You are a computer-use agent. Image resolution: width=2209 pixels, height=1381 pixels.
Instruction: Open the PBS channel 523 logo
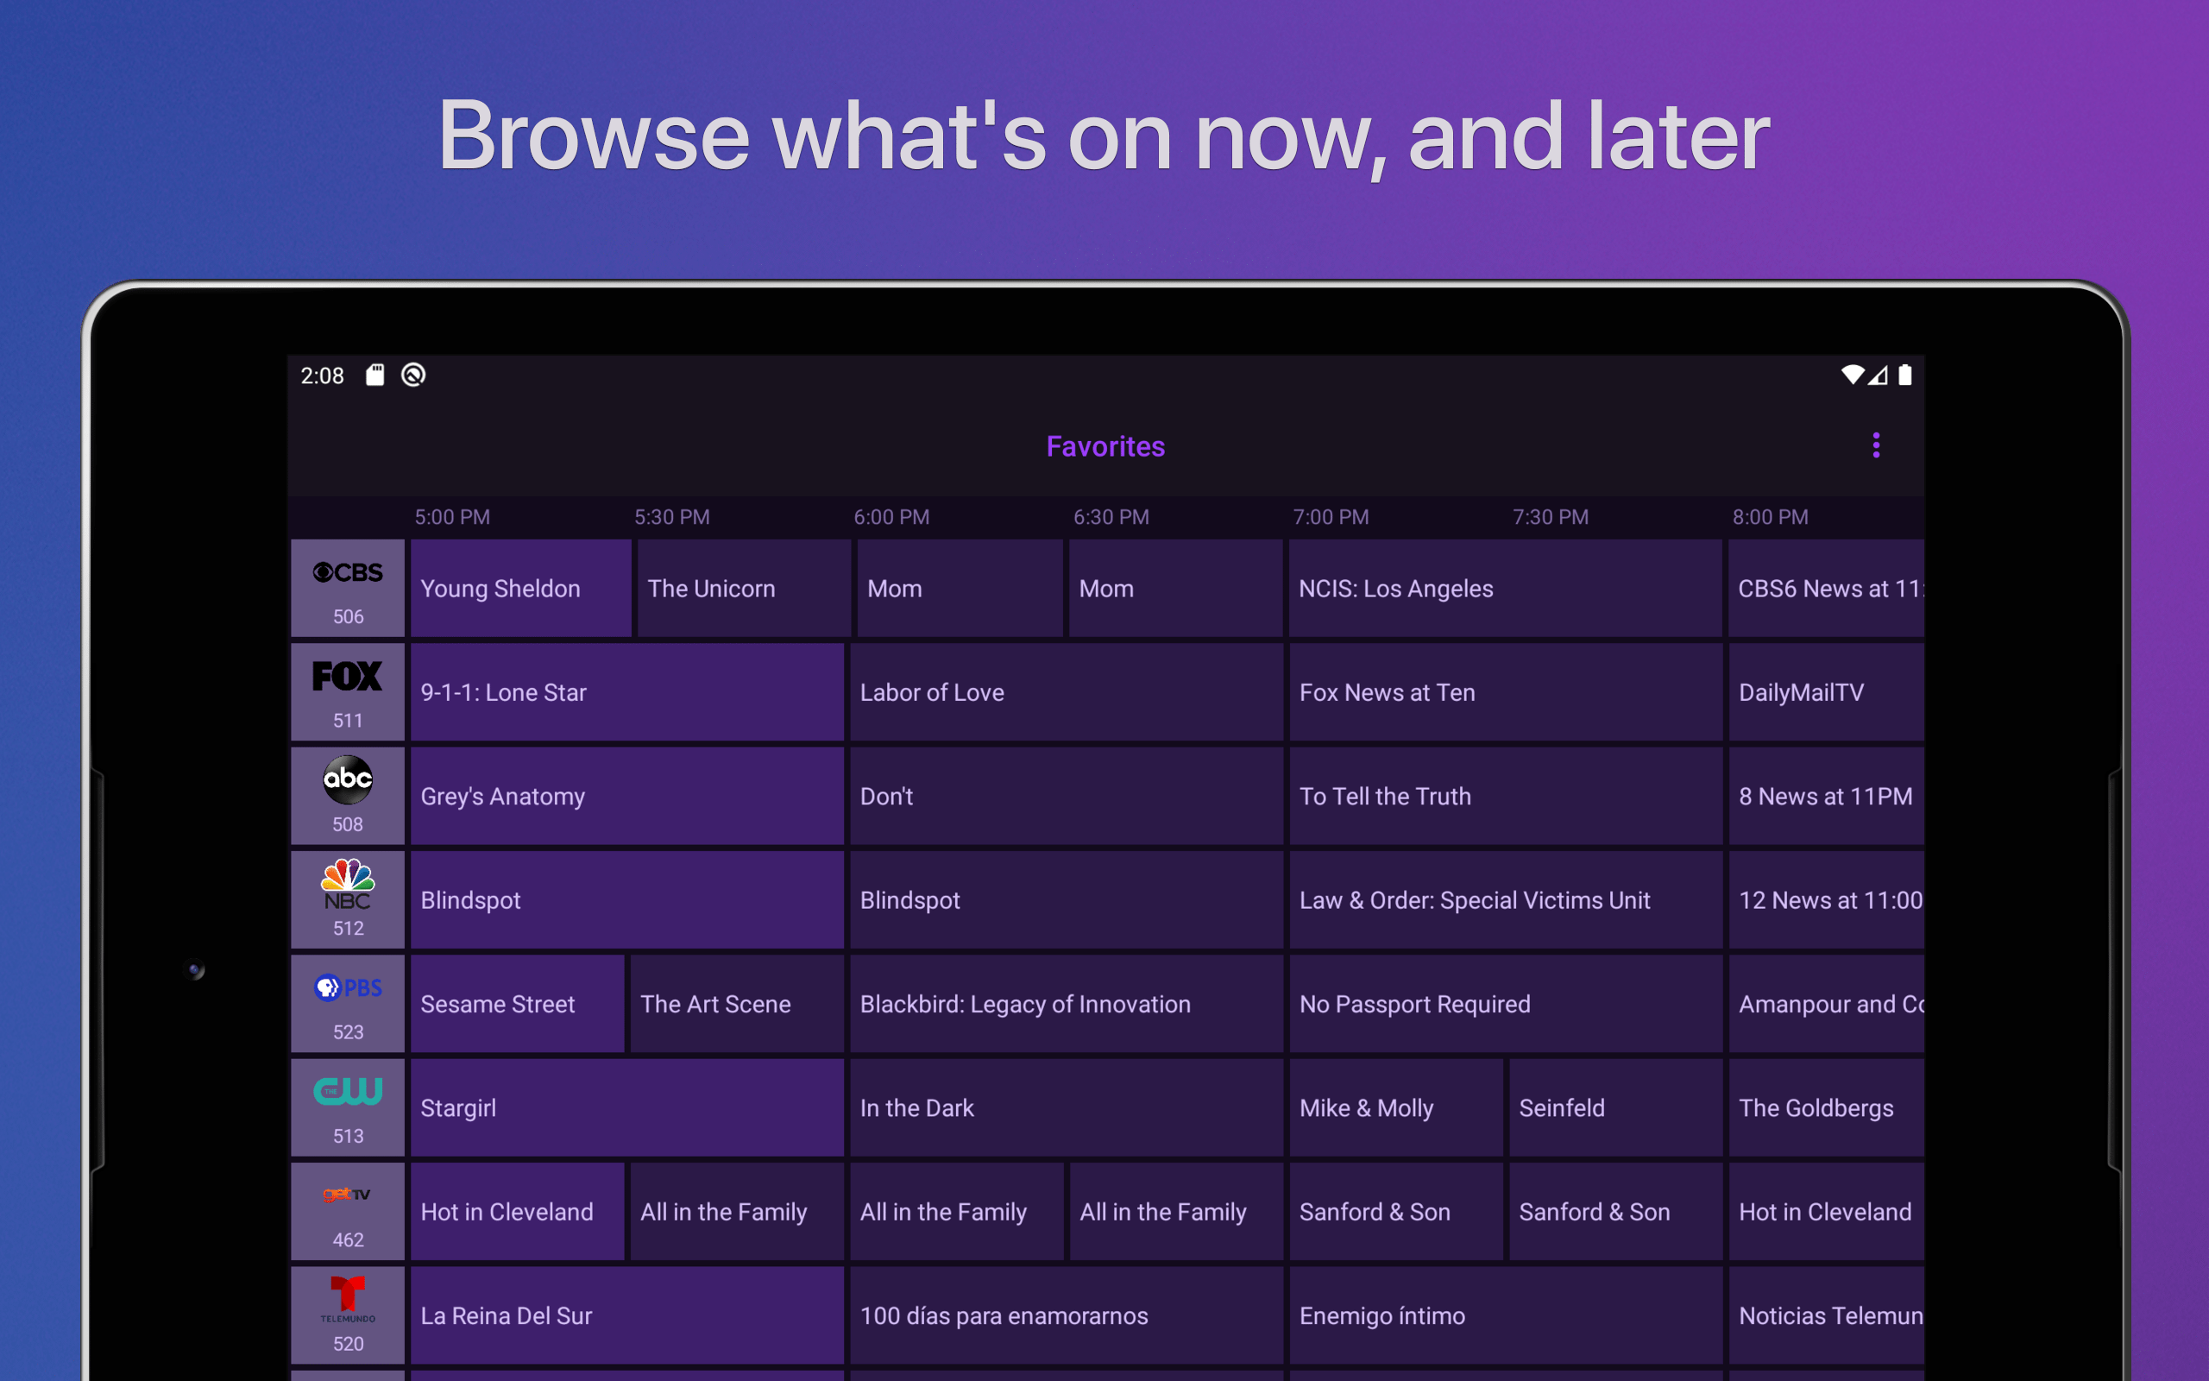pyautogui.click(x=347, y=1003)
